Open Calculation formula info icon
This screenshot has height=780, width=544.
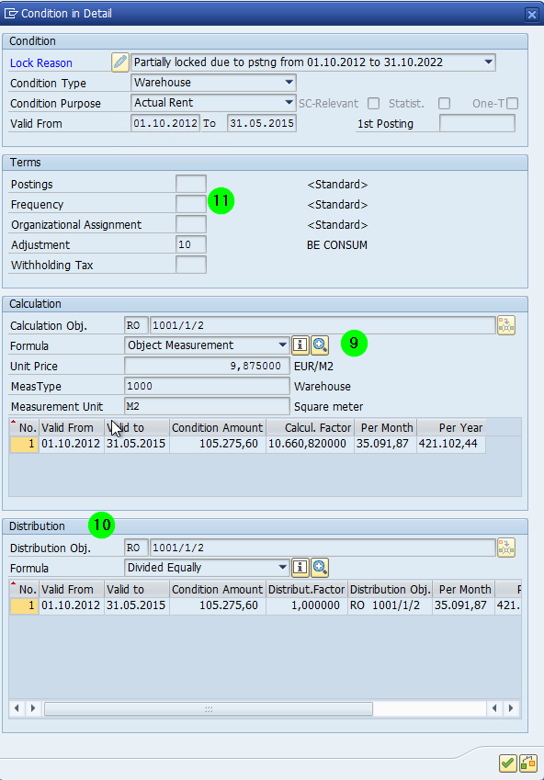click(x=300, y=345)
